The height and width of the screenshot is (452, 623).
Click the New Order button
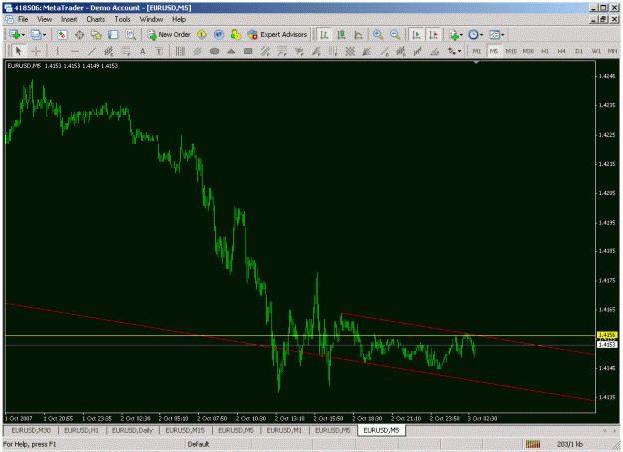(169, 35)
